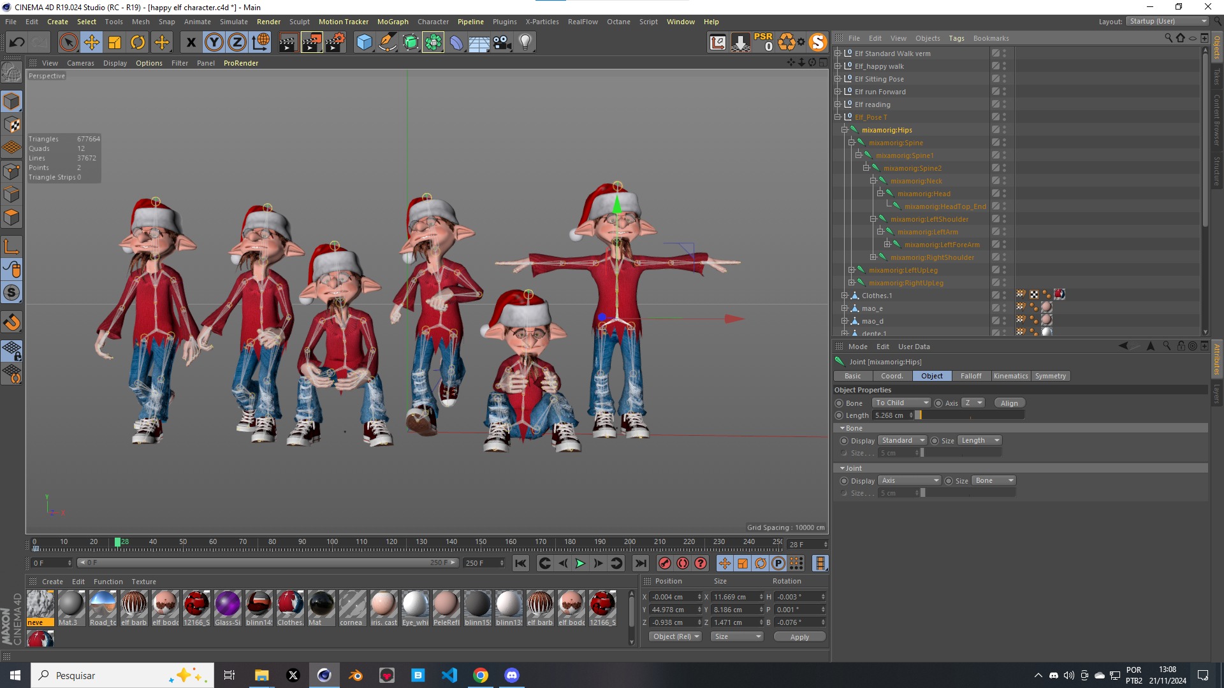Activate the Rotate tool
The height and width of the screenshot is (688, 1224).
pos(138,43)
